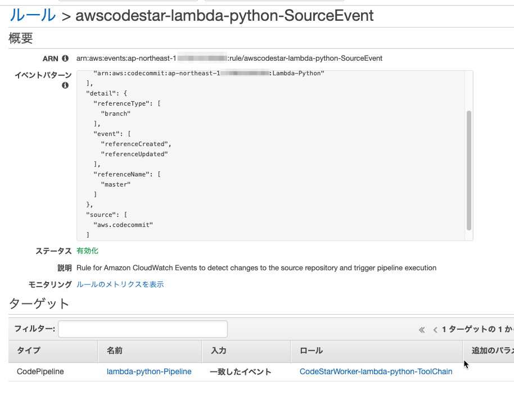This screenshot has width=514, height=395.
Task: Sort by タイプ column header
Action: pos(53,351)
